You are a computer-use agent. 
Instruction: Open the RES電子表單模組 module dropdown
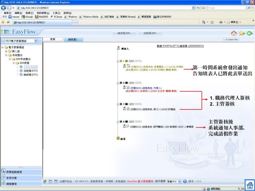[x=36, y=41]
